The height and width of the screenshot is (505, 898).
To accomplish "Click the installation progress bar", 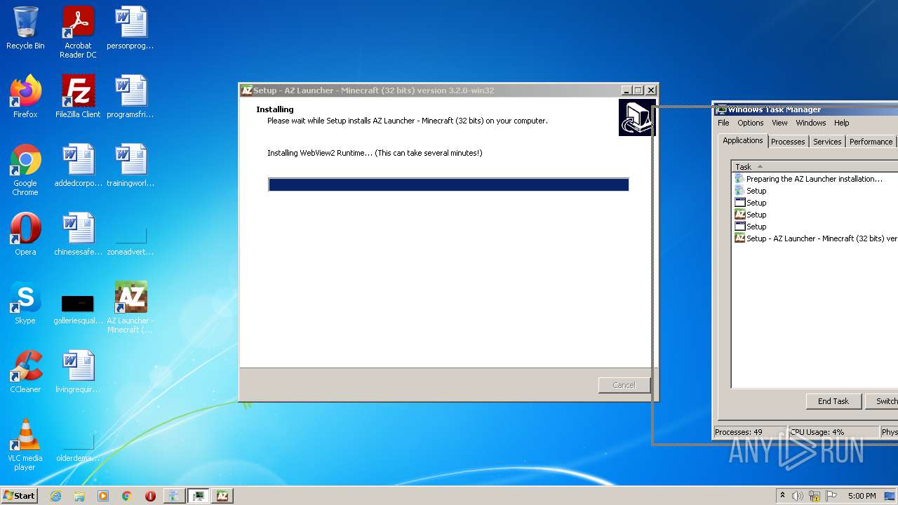I will (x=448, y=184).
